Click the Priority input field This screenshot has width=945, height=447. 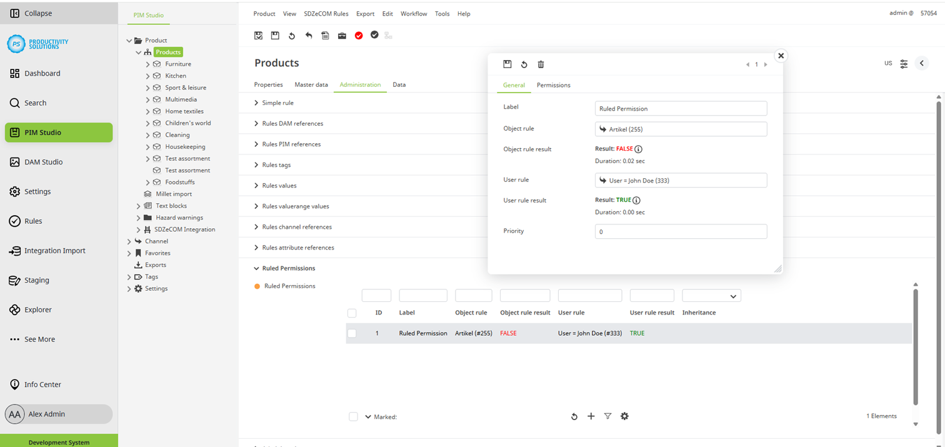pos(681,232)
